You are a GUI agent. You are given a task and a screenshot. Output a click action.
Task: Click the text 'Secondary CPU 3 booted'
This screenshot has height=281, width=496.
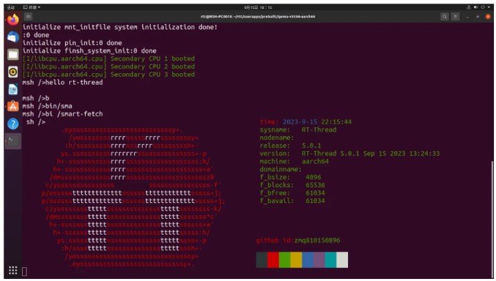(x=152, y=75)
